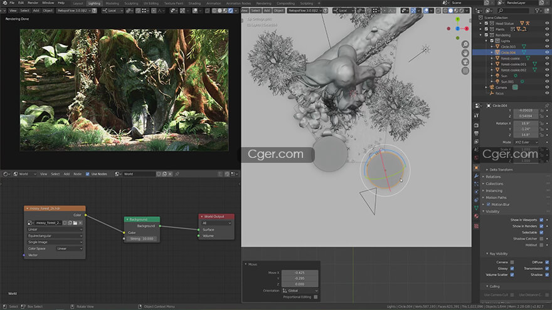Expand the Head Statue collection

pyautogui.click(x=481, y=23)
